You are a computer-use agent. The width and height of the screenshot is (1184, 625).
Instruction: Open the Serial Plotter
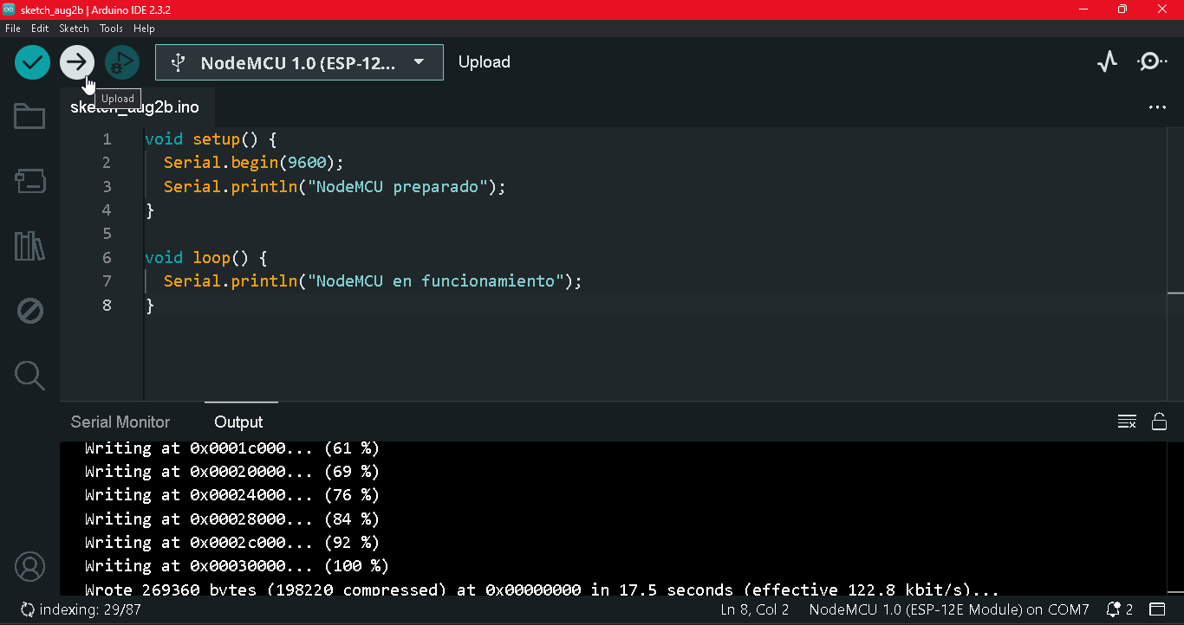[1107, 61]
